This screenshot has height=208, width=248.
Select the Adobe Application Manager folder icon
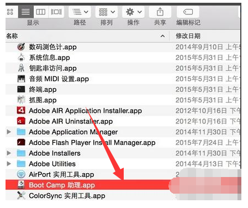(x=21, y=132)
